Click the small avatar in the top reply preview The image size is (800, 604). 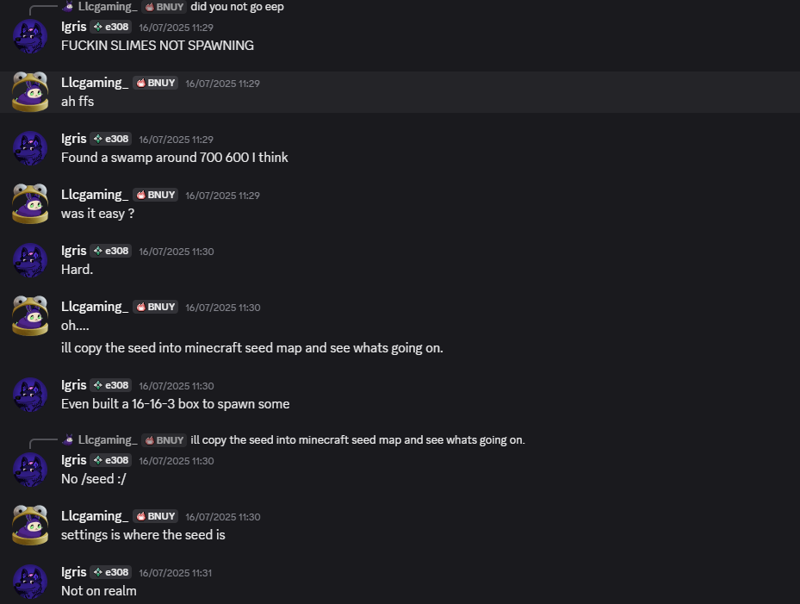click(68, 7)
